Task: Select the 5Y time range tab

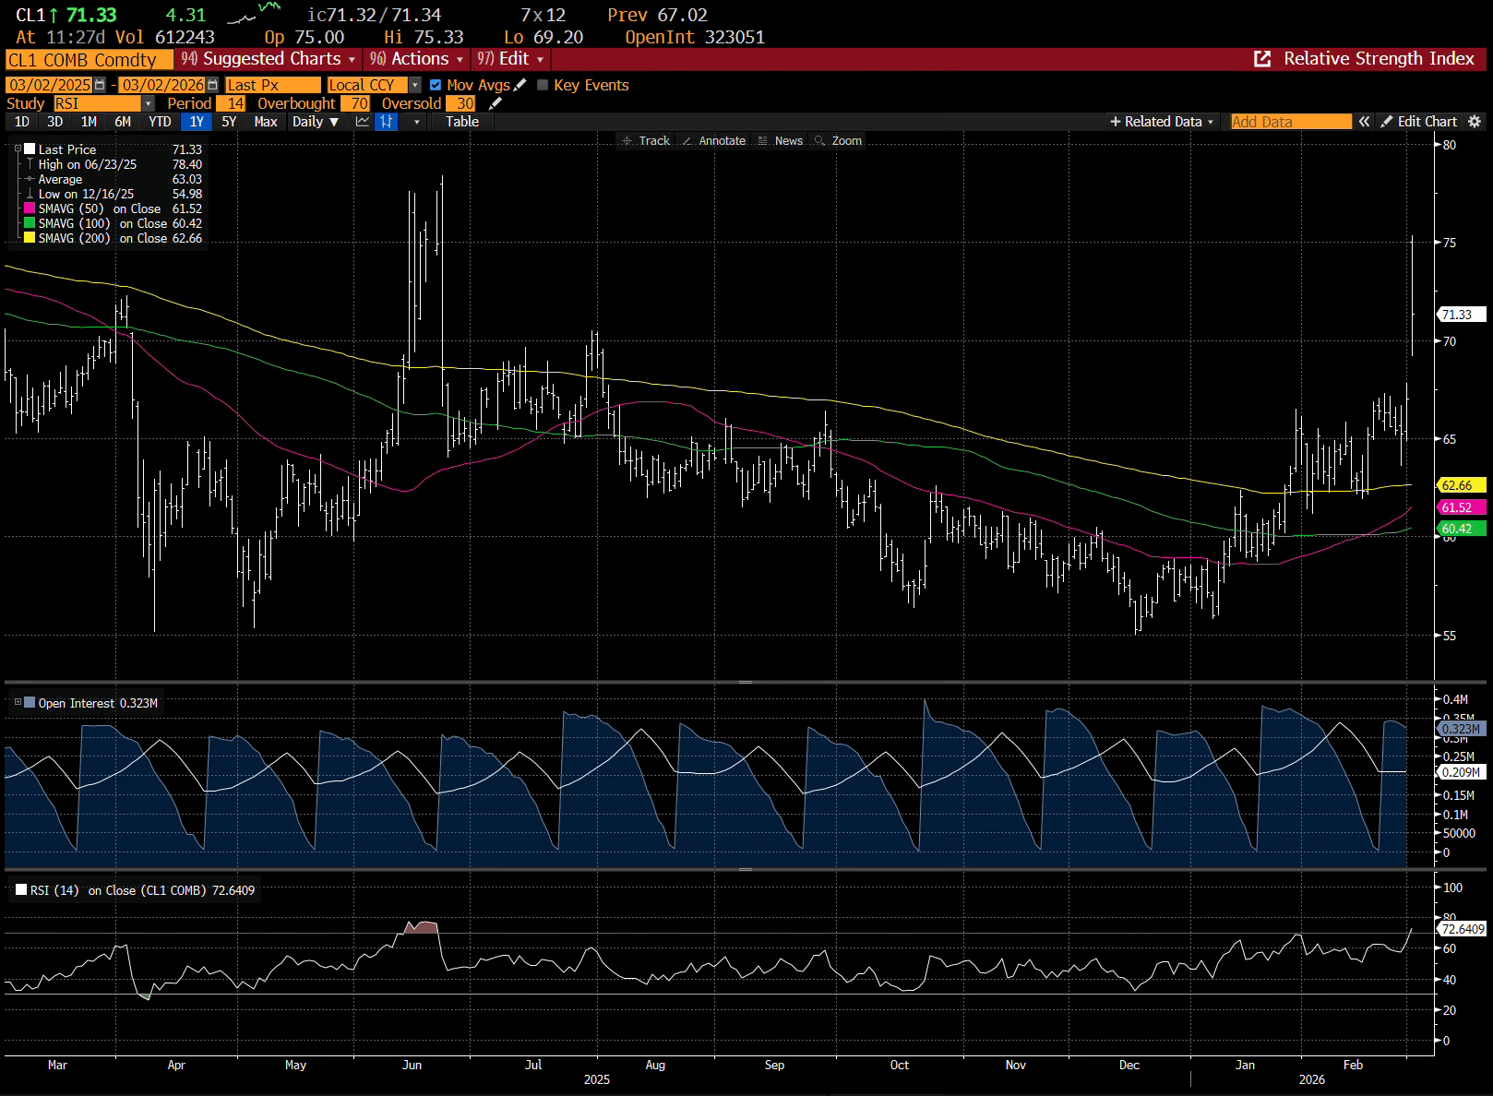Action: tap(229, 122)
